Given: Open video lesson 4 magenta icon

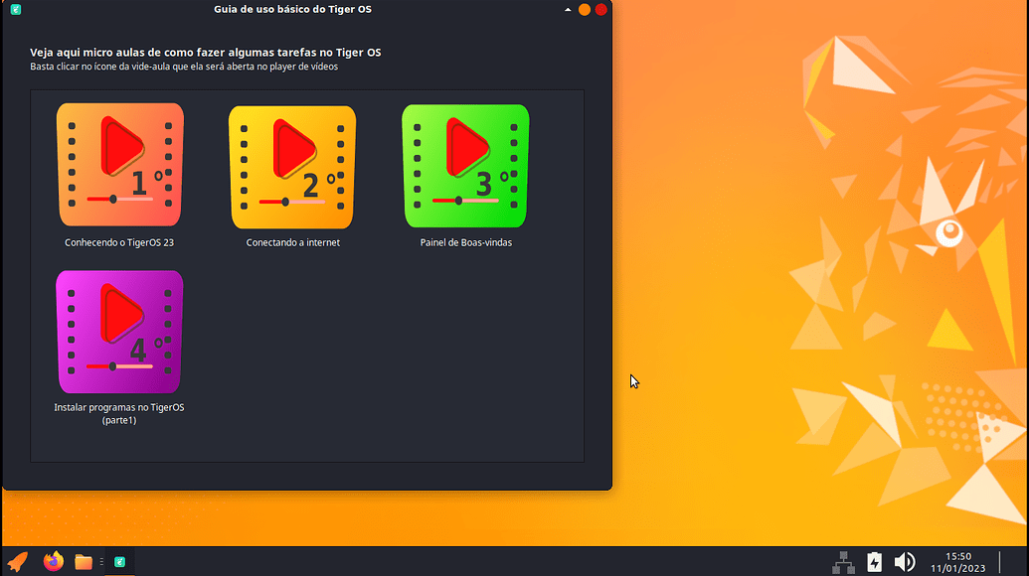Looking at the screenshot, I should tap(119, 332).
